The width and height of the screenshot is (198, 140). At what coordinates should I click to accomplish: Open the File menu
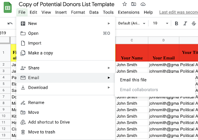(x=22, y=12)
